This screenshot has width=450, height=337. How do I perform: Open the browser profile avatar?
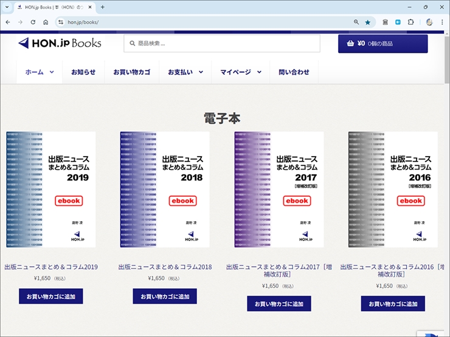pos(429,22)
